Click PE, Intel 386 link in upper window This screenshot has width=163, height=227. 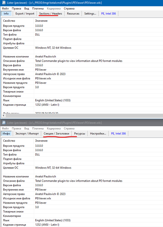108,13
